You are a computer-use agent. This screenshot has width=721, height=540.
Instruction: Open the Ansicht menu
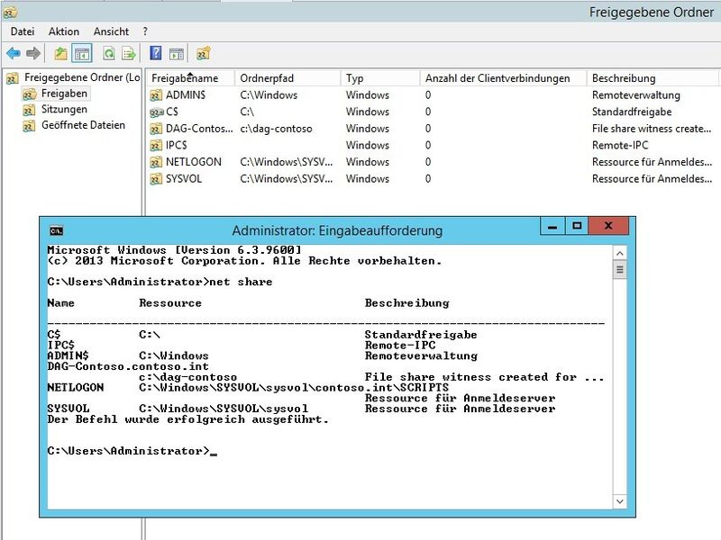tap(111, 31)
